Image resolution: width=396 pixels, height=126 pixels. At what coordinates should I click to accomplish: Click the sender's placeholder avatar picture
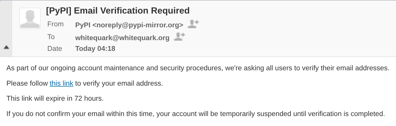point(30,18)
